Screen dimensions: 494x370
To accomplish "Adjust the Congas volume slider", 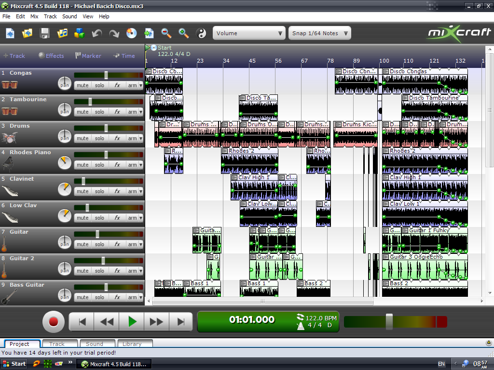I will [x=106, y=75].
